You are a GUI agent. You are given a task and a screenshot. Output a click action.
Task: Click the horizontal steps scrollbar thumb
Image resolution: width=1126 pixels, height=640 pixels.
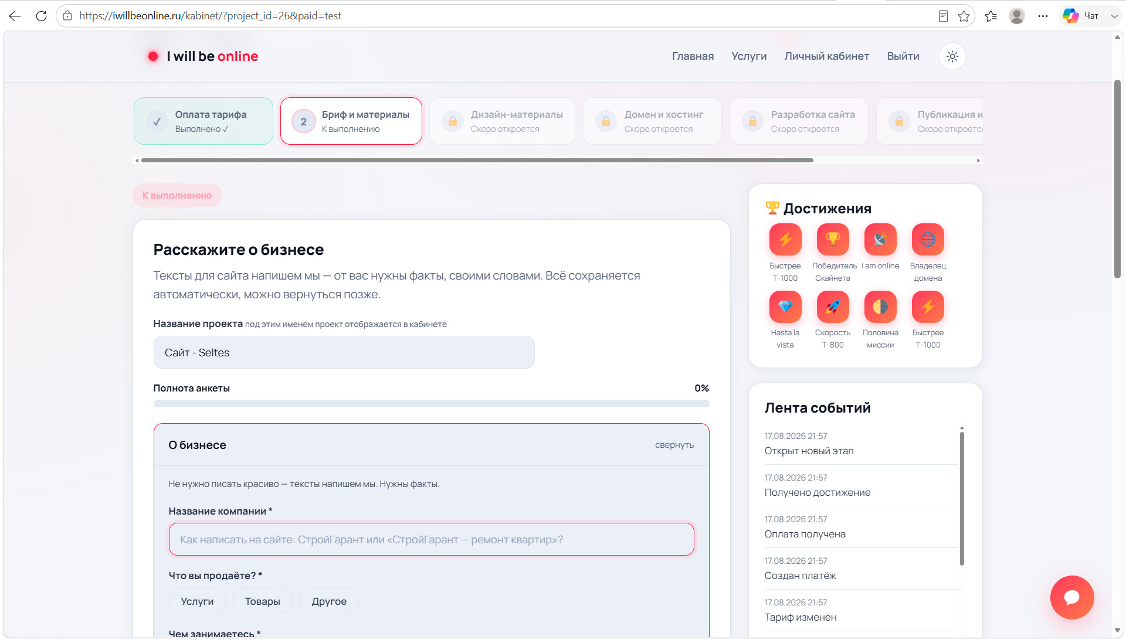point(477,160)
